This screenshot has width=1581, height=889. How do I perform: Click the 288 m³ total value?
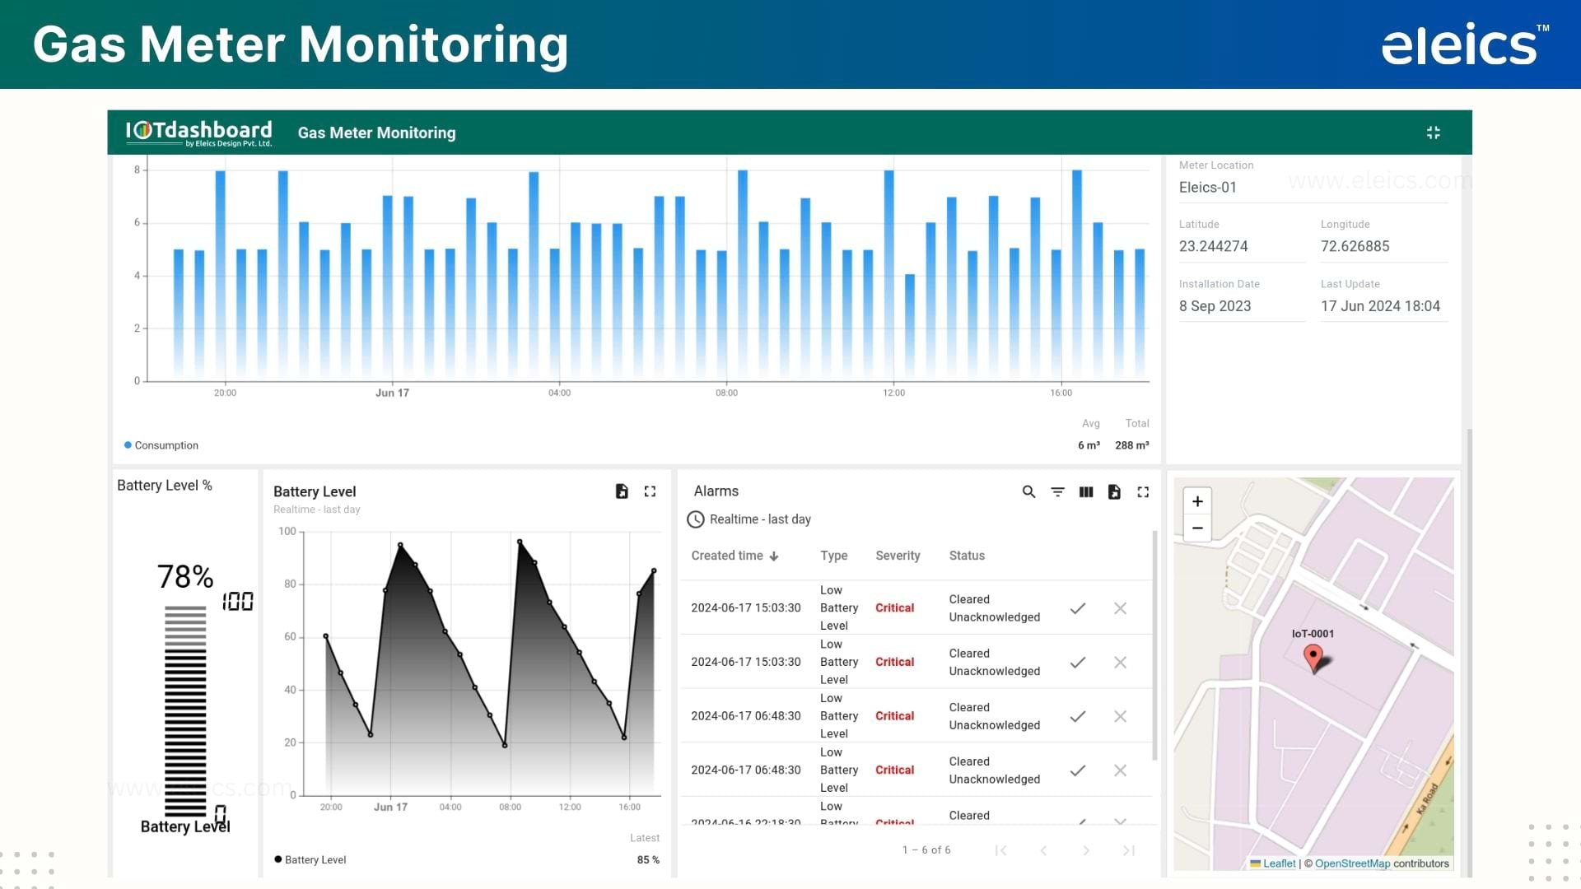[1131, 445]
